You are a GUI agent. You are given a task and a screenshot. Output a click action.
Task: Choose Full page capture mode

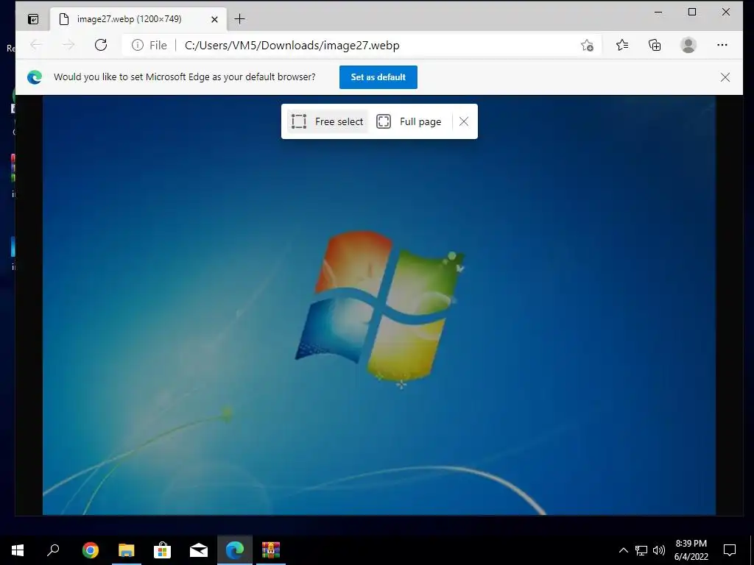(409, 121)
